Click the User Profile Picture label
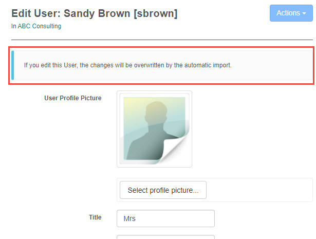 coord(72,98)
